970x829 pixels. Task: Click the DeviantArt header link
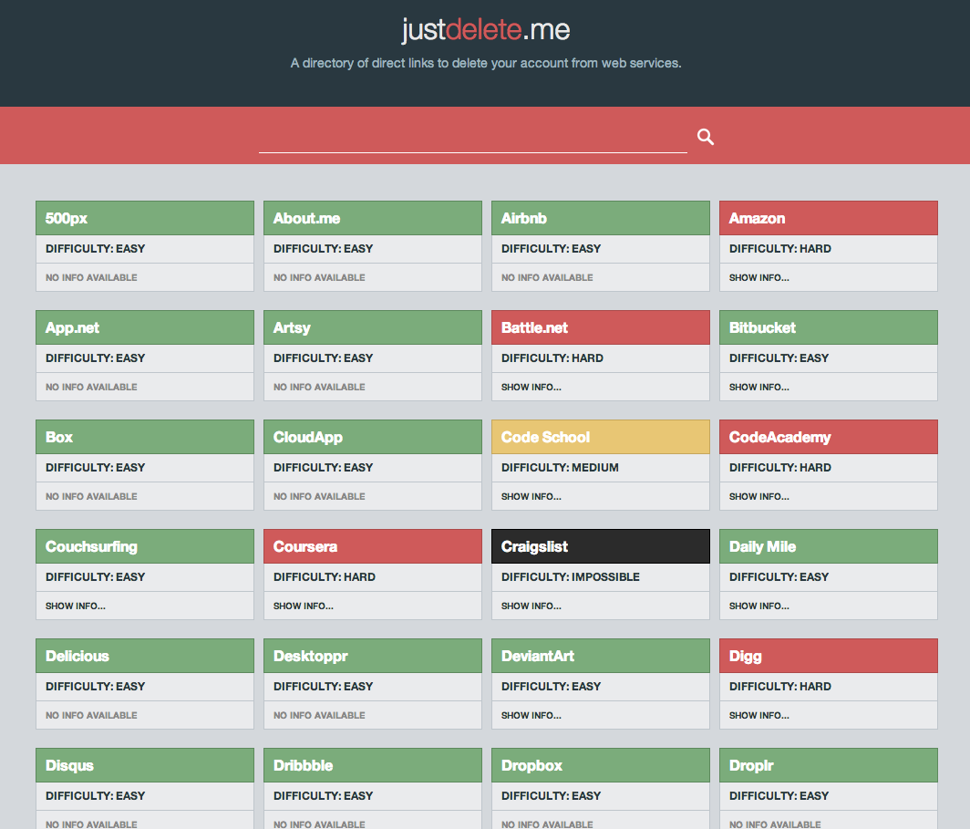[x=600, y=656]
